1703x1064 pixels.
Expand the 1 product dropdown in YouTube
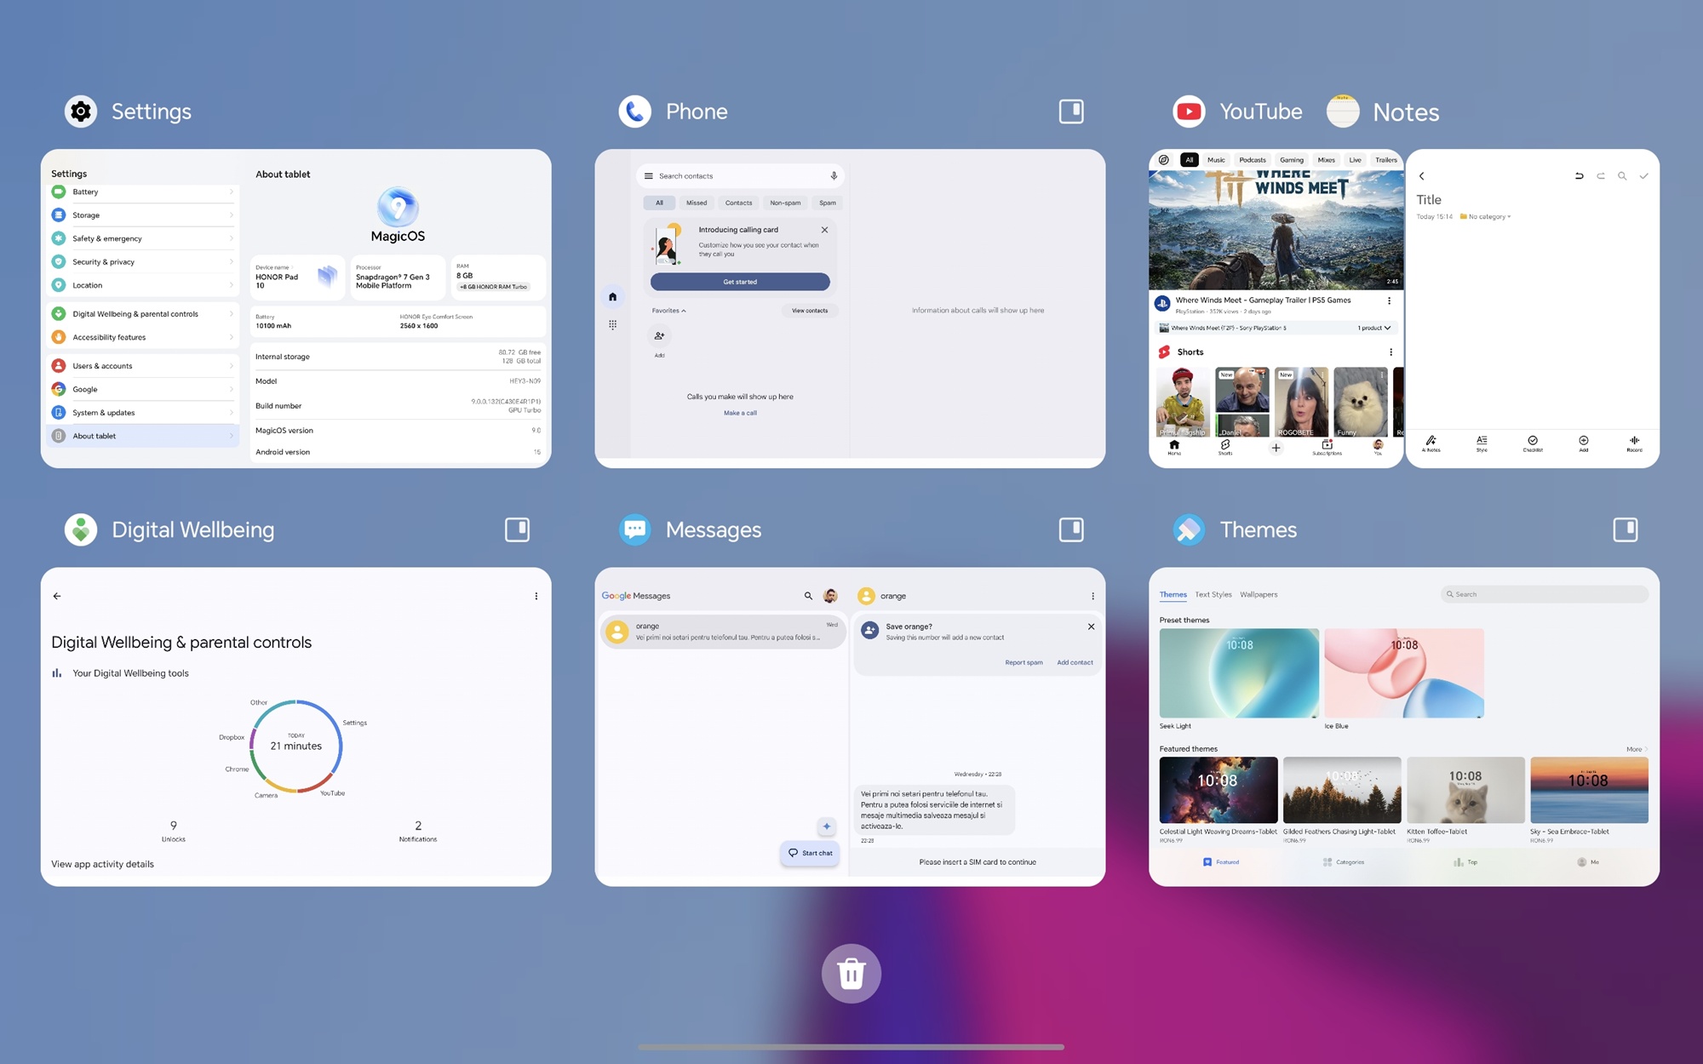tap(1373, 328)
